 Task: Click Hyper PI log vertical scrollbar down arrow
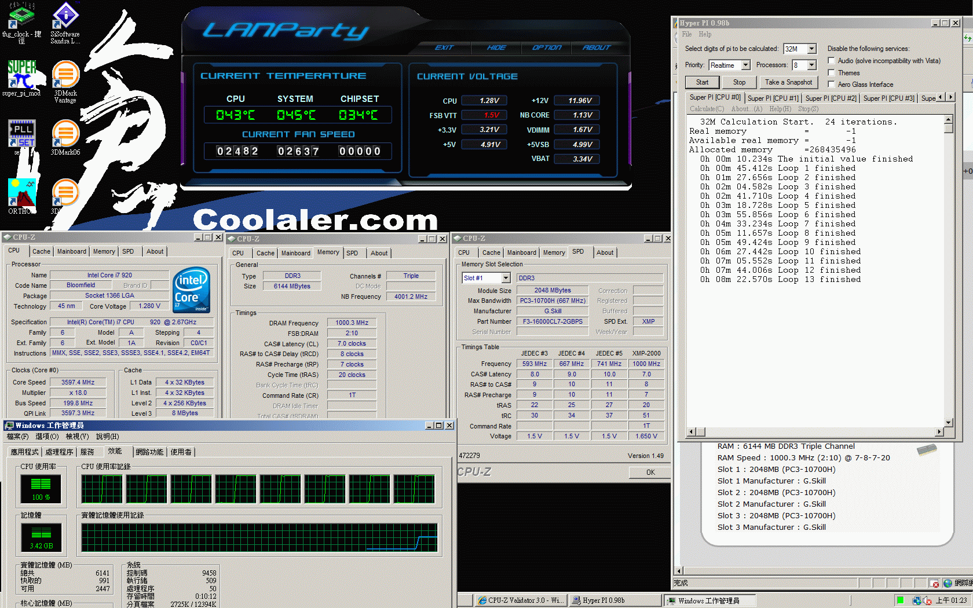(x=948, y=423)
